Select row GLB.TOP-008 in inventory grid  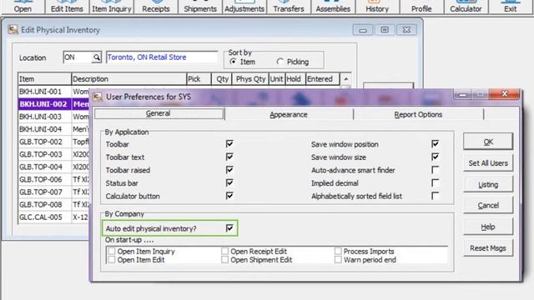(53, 204)
